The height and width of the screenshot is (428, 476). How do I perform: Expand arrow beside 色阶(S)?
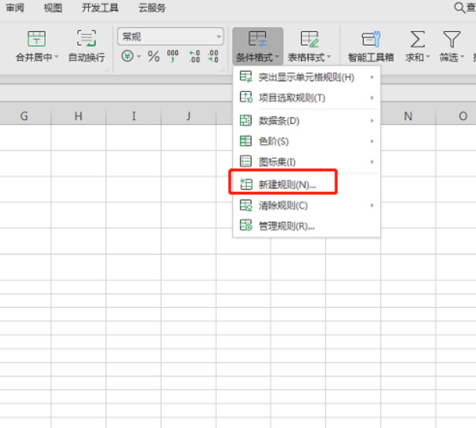coord(372,142)
